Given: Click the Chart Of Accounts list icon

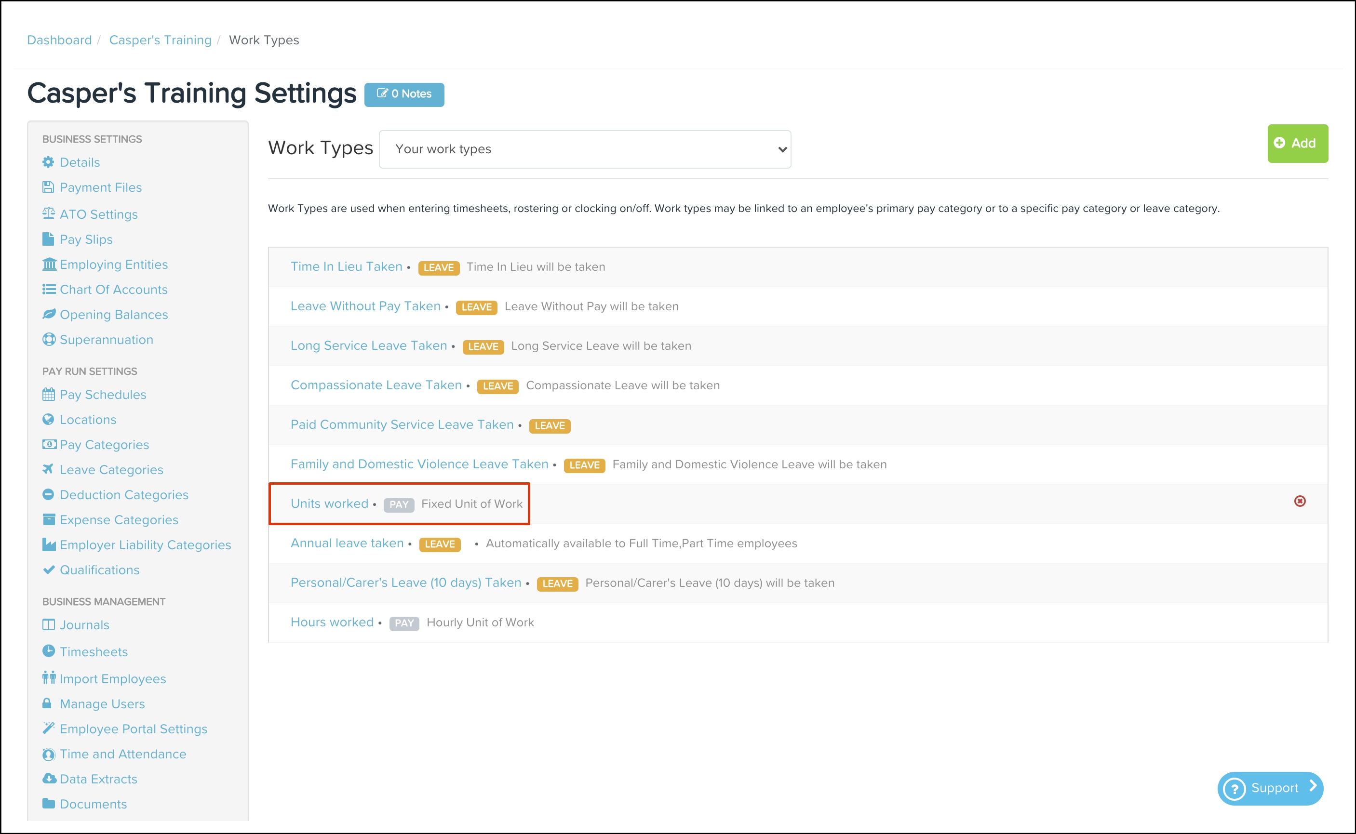Looking at the screenshot, I should pyautogui.click(x=49, y=289).
